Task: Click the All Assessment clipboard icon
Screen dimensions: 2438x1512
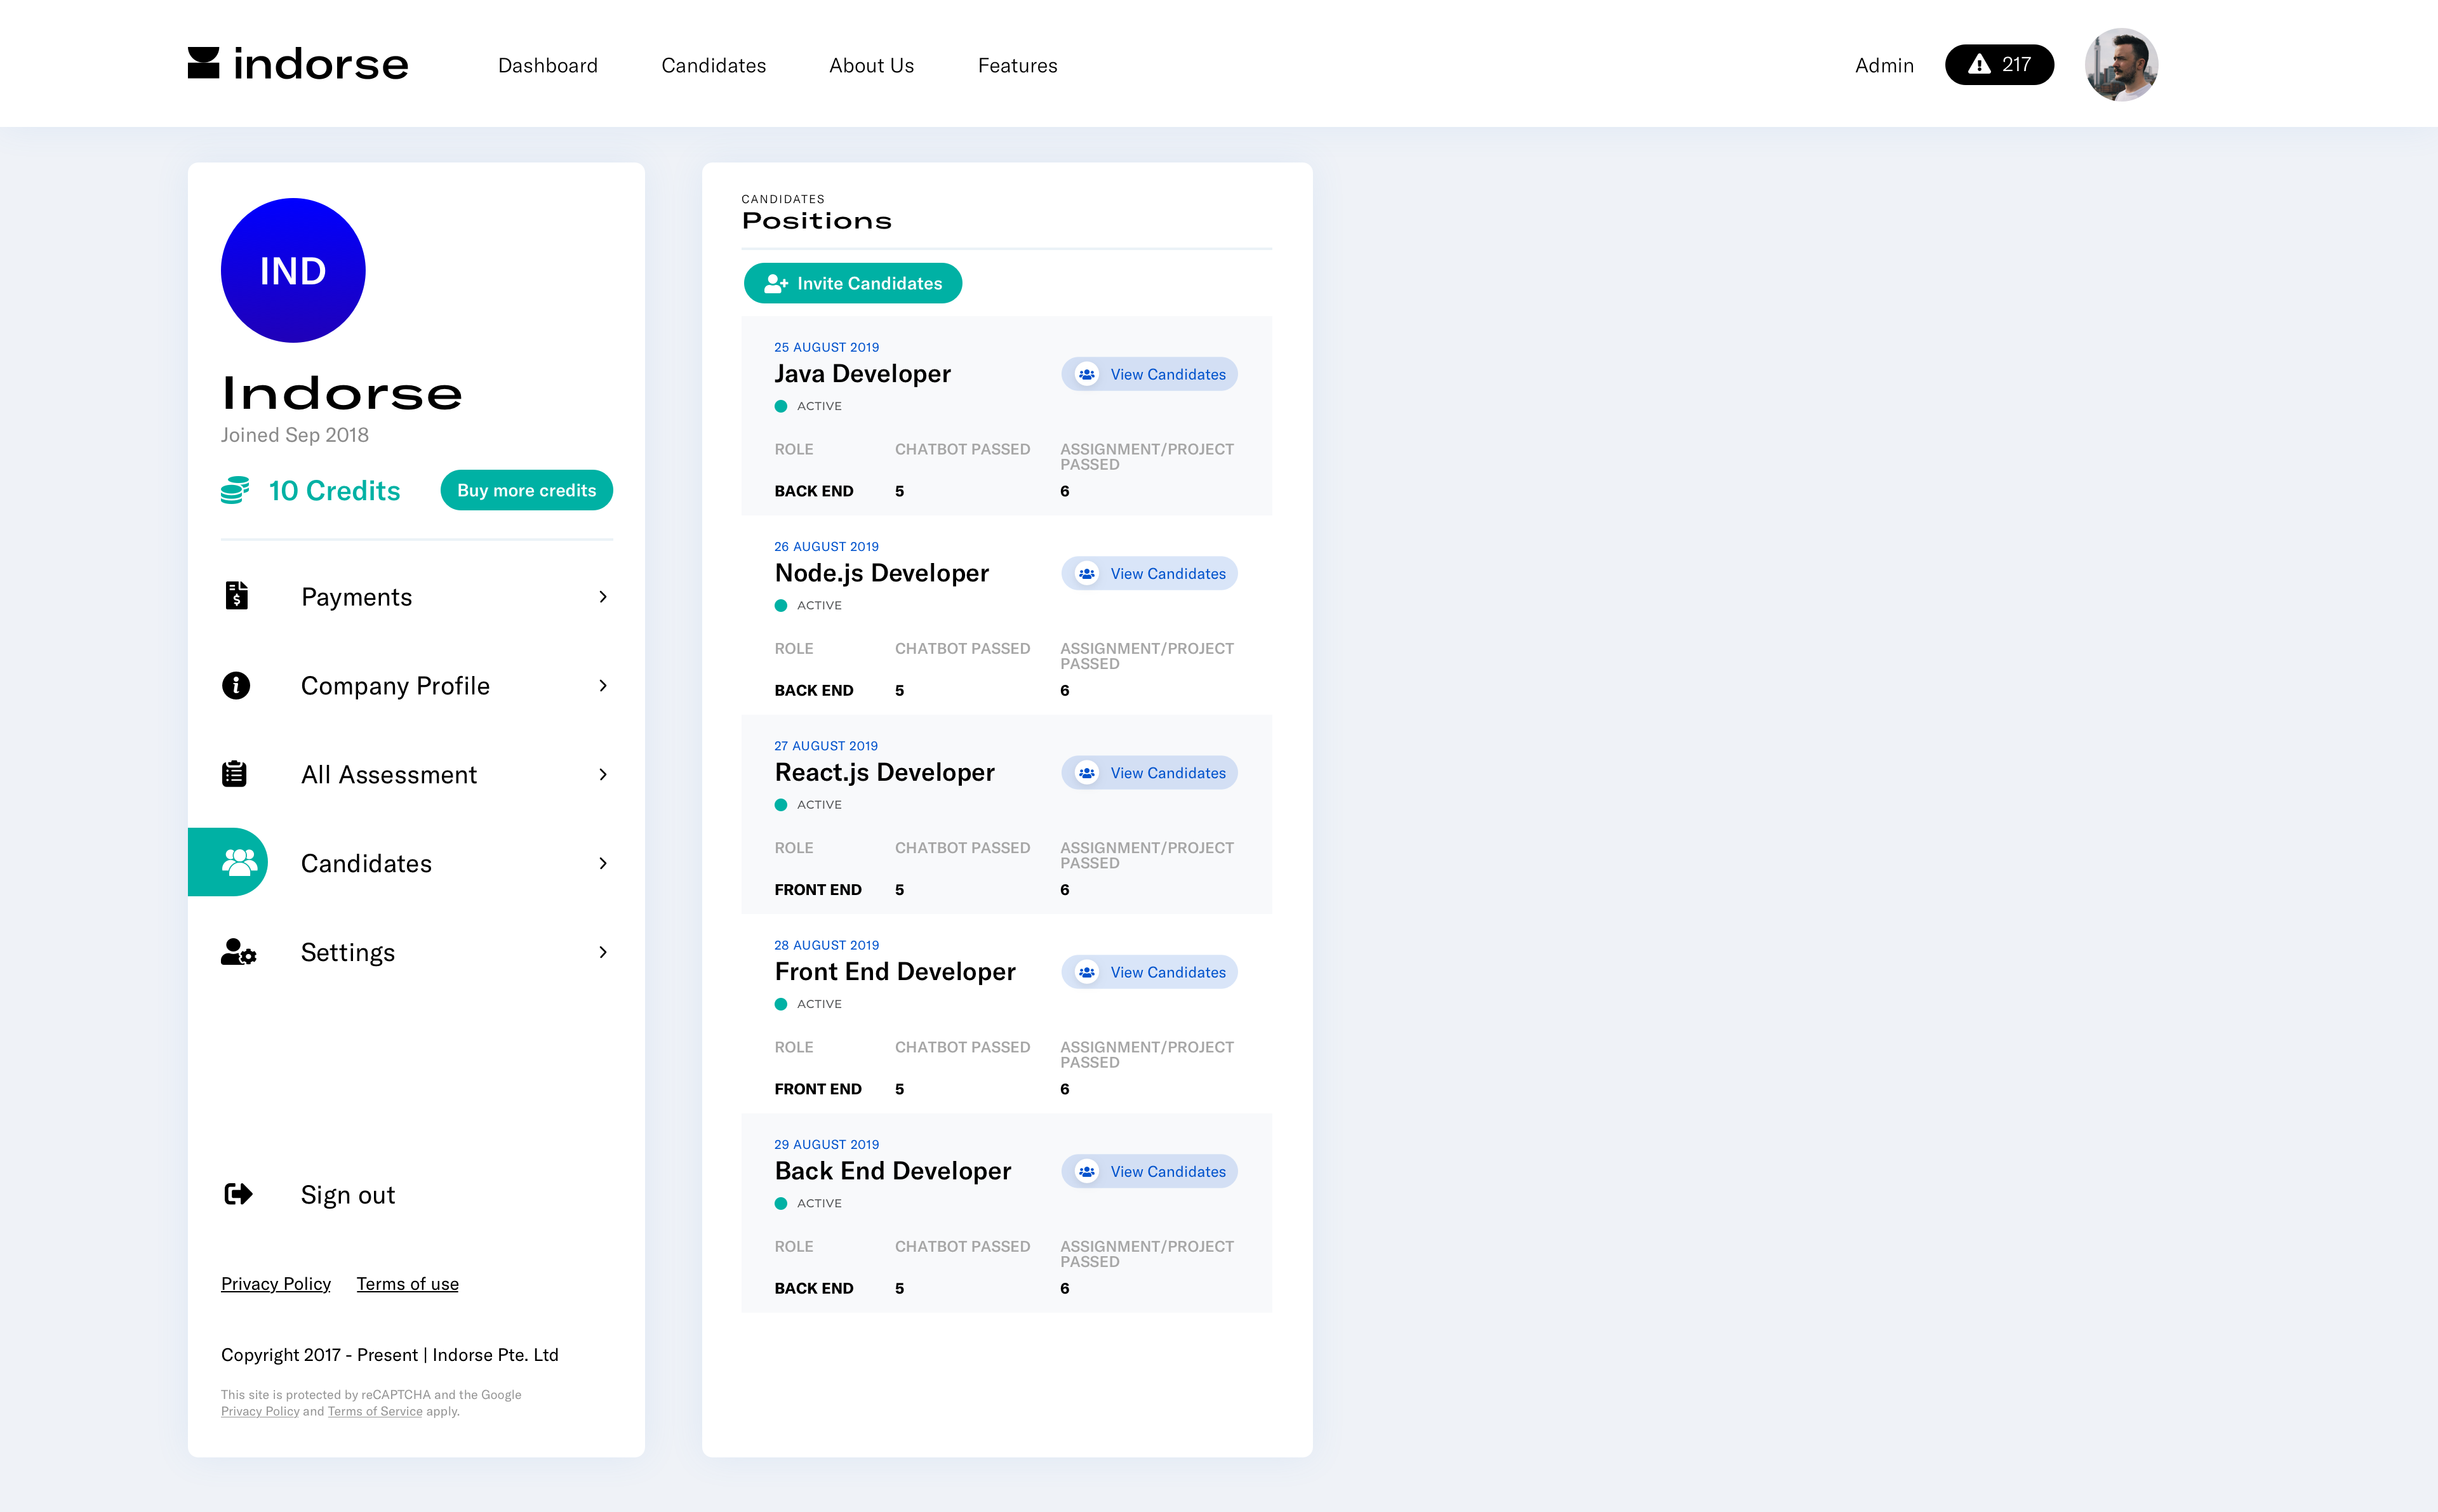Action: [x=234, y=774]
